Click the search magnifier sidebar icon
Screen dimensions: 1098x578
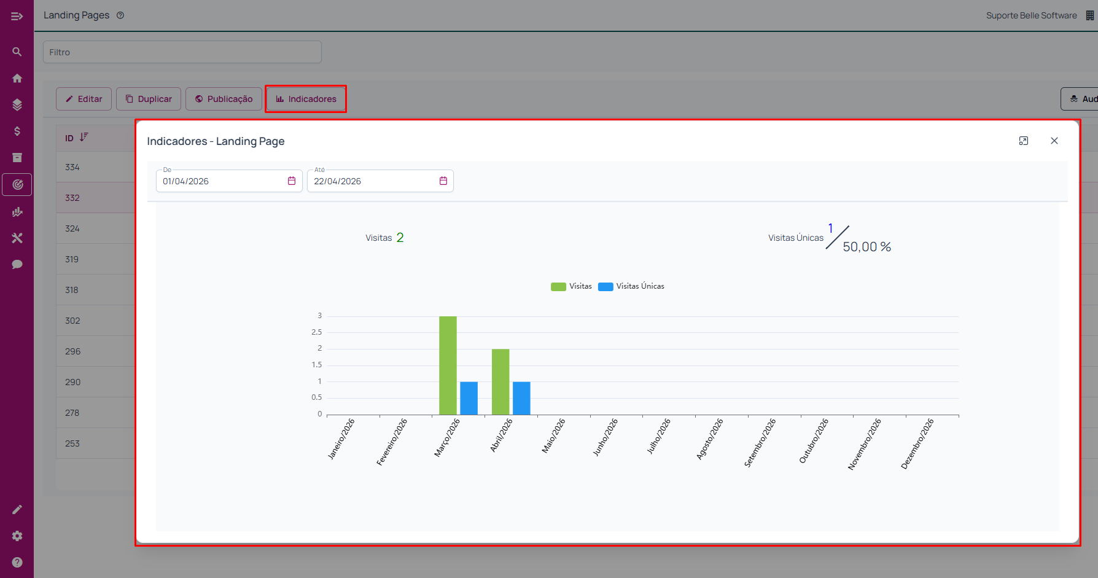[17, 52]
